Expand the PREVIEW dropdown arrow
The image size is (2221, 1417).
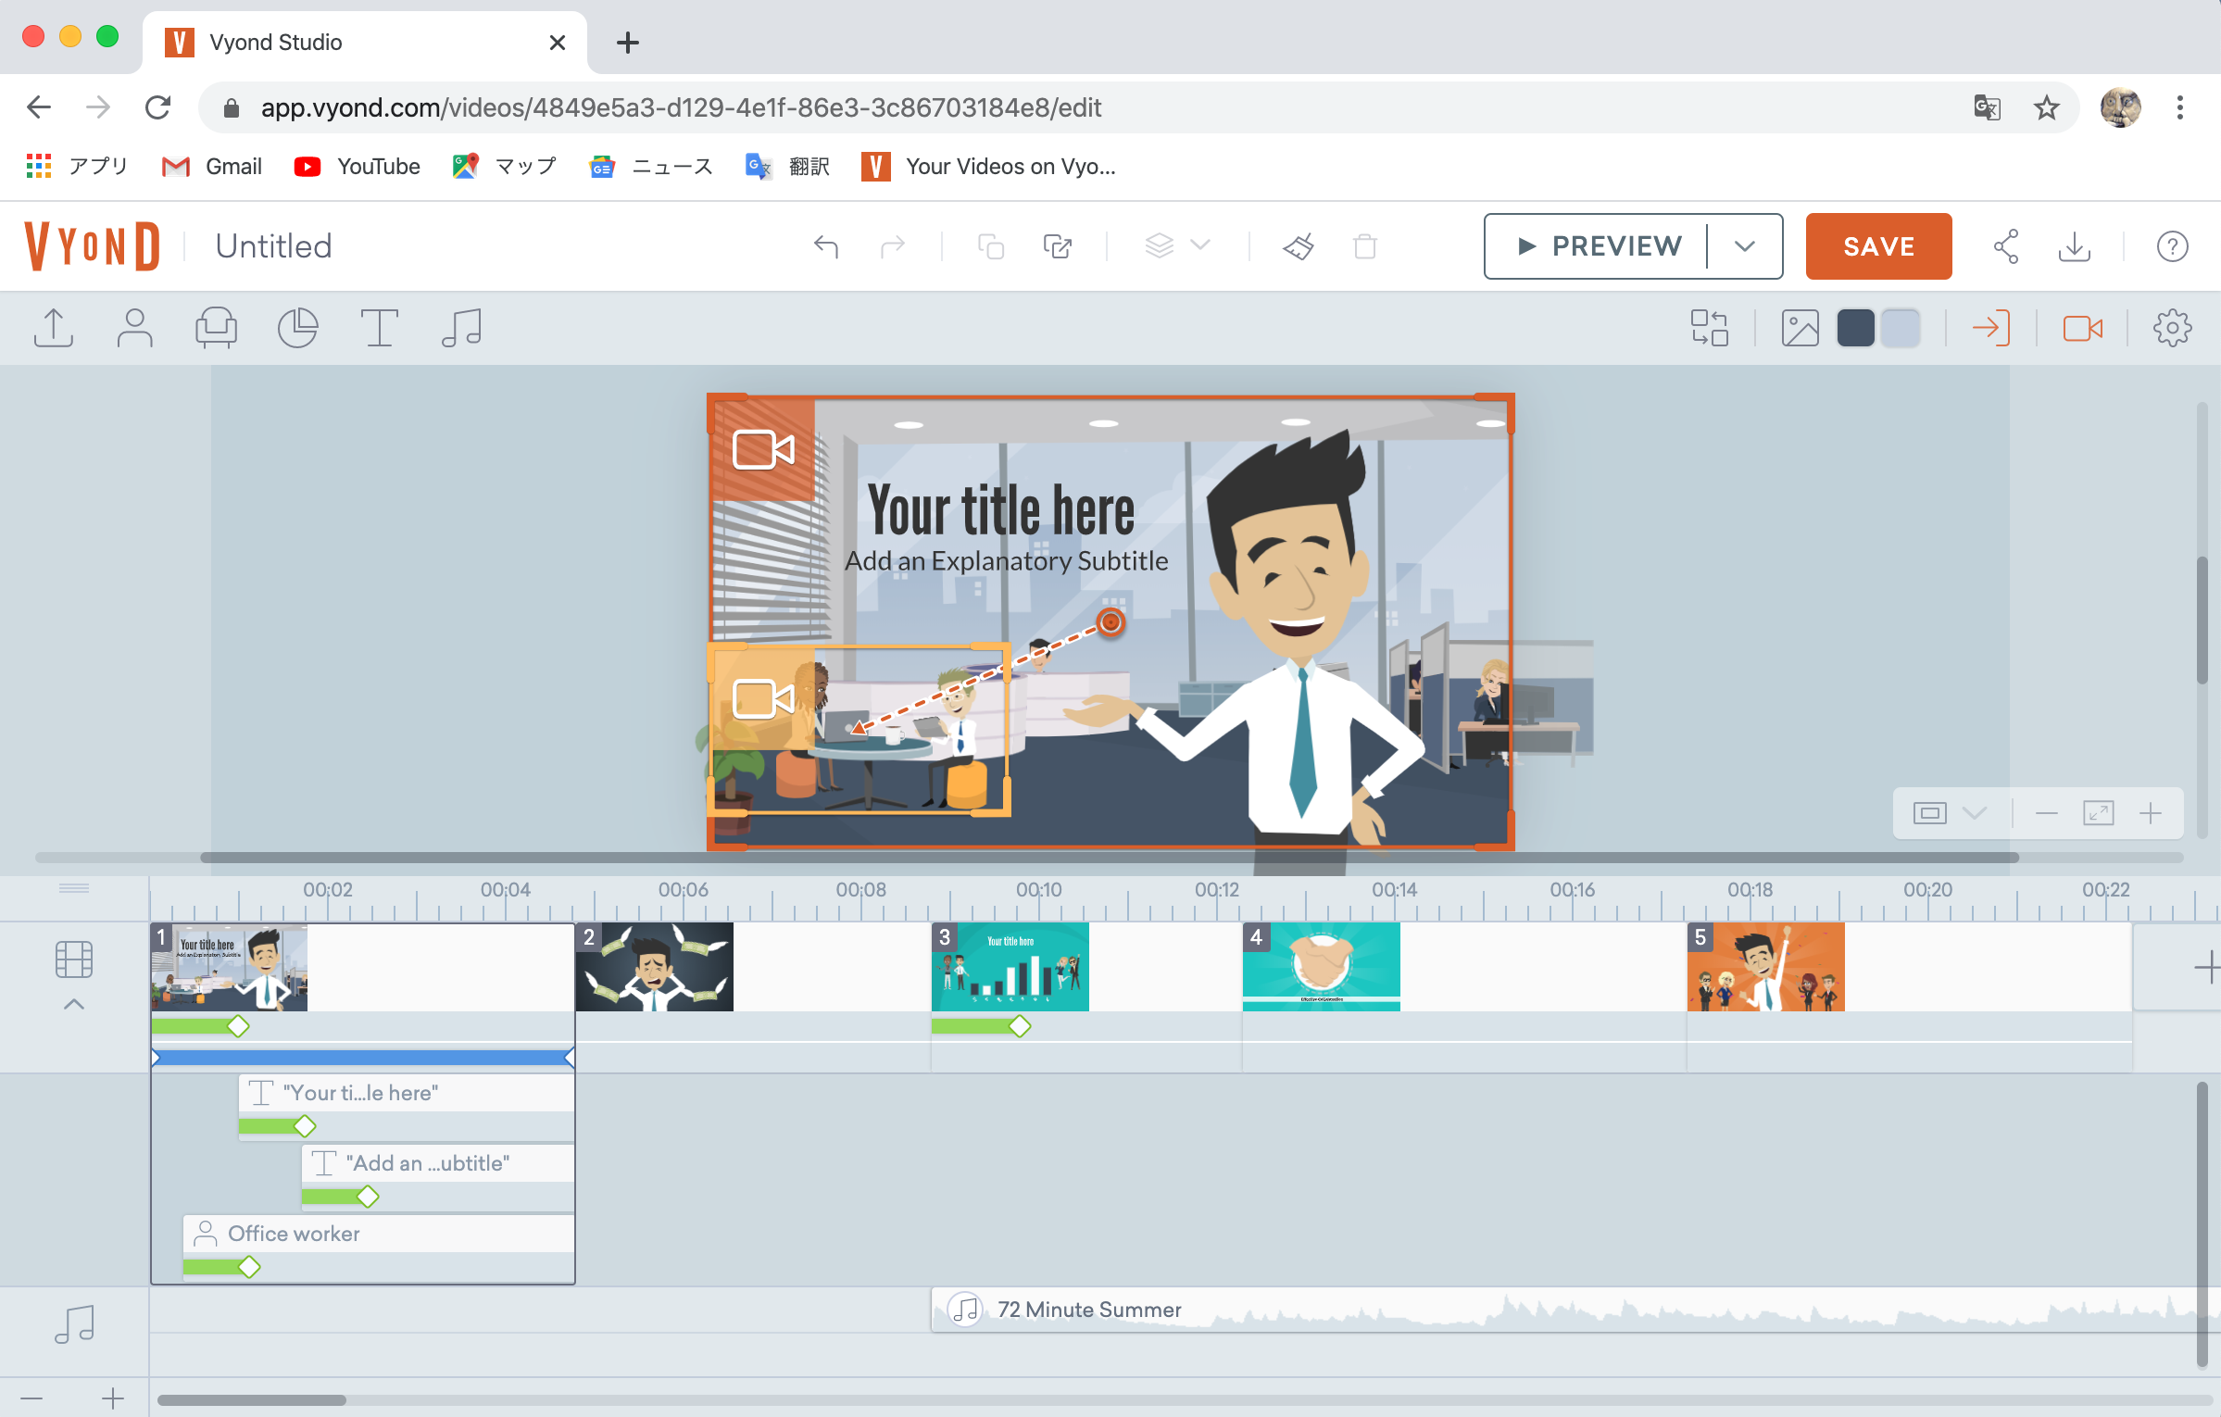point(1745,246)
